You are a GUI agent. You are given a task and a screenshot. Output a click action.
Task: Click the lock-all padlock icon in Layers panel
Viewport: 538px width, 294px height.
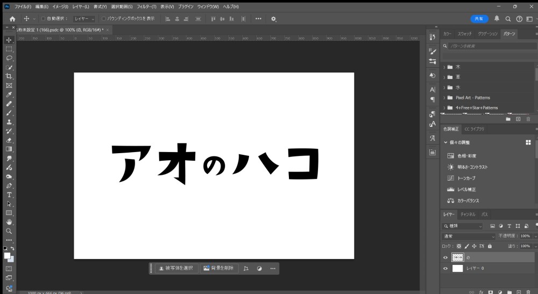(x=489, y=246)
